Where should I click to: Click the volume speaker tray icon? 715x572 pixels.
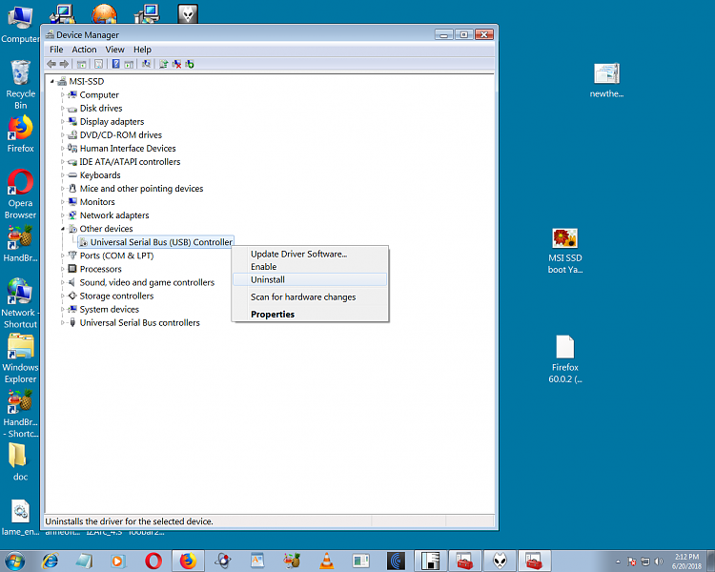coord(658,562)
